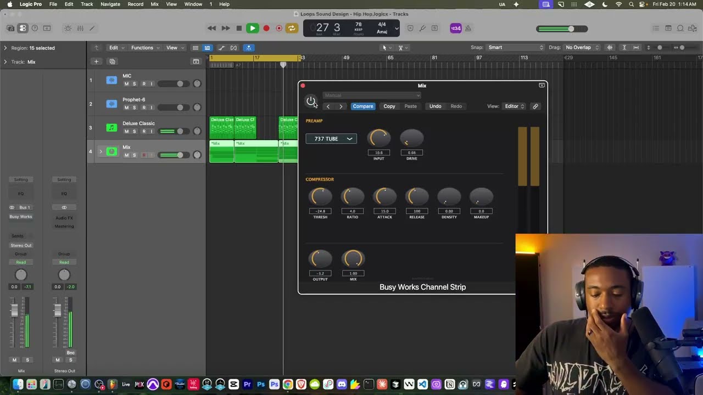Viewport: 703px width, 395px height.
Task: Click the plus button to add a track
Action: click(x=96, y=61)
